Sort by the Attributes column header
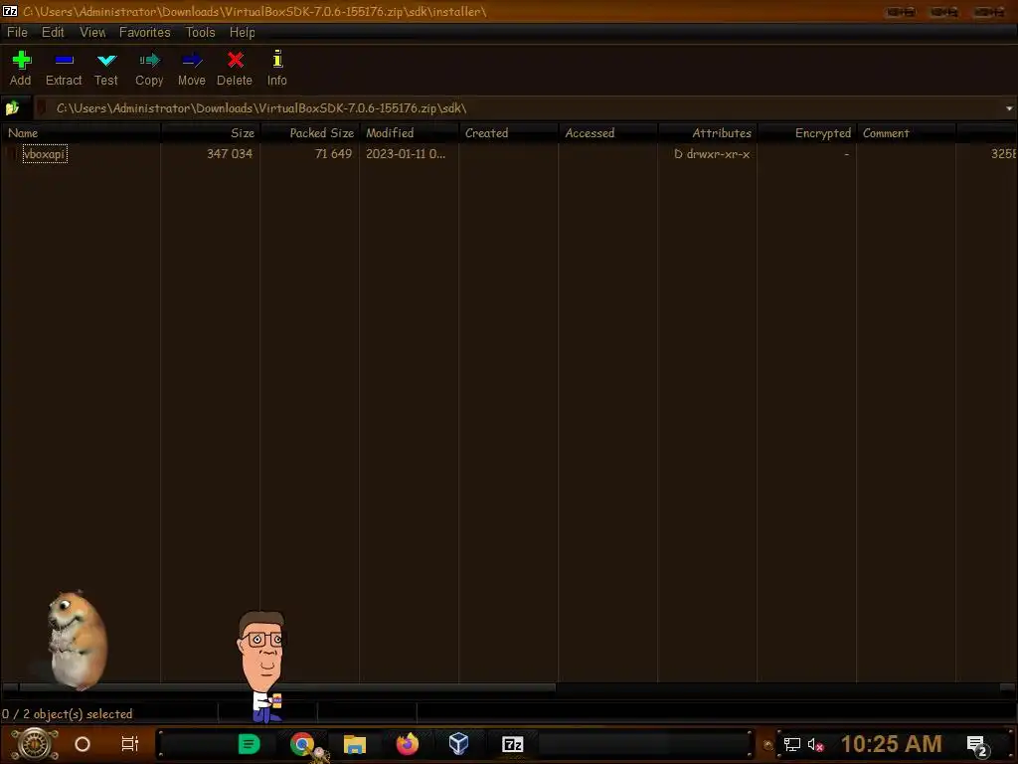Image resolution: width=1018 pixels, height=764 pixels. 707,133
